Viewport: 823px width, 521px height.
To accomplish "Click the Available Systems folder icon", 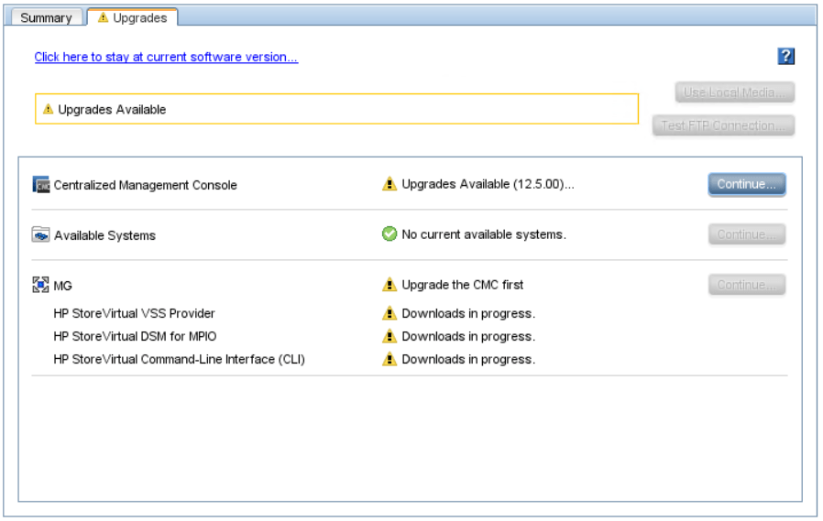I will tap(41, 234).
